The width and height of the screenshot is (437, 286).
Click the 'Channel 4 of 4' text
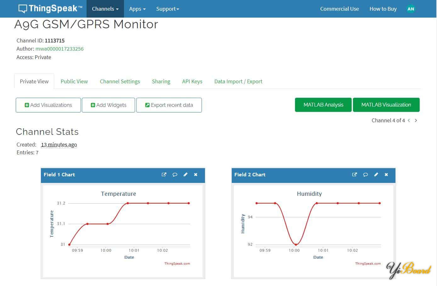pos(388,120)
